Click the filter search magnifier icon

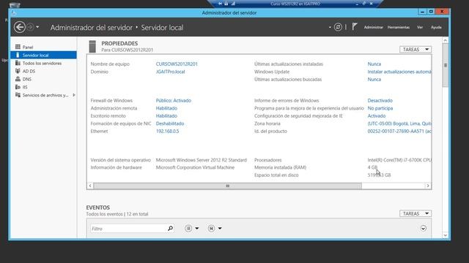point(170,229)
